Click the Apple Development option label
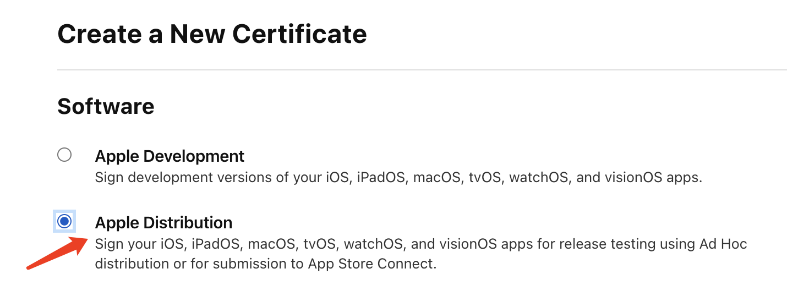 170,156
